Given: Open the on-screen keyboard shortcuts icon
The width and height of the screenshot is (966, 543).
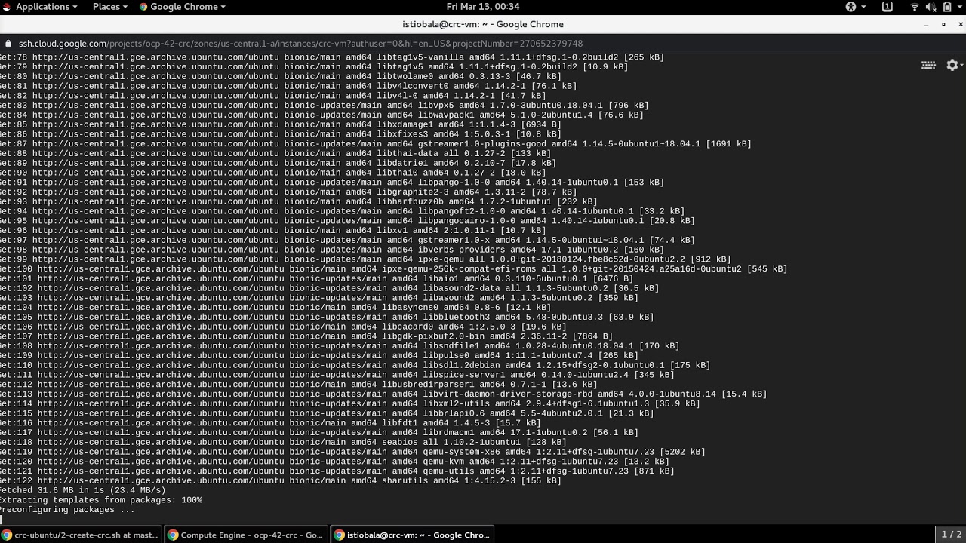Looking at the screenshot, I should point(929,65).
